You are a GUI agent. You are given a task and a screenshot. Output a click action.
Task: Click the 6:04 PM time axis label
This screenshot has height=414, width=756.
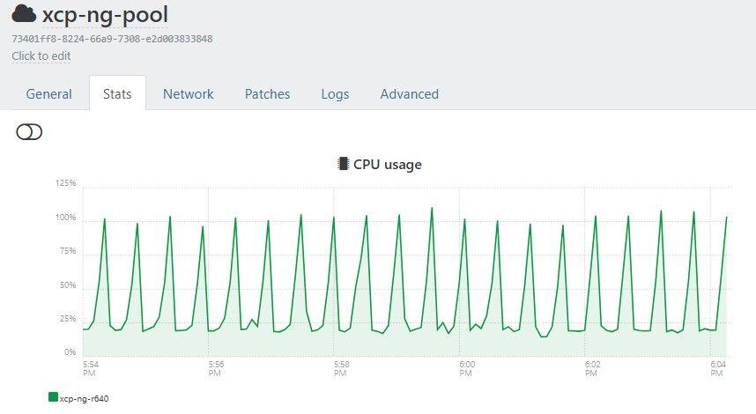coord(718,367)
